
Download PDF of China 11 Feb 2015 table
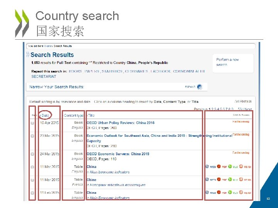[222, 193]
